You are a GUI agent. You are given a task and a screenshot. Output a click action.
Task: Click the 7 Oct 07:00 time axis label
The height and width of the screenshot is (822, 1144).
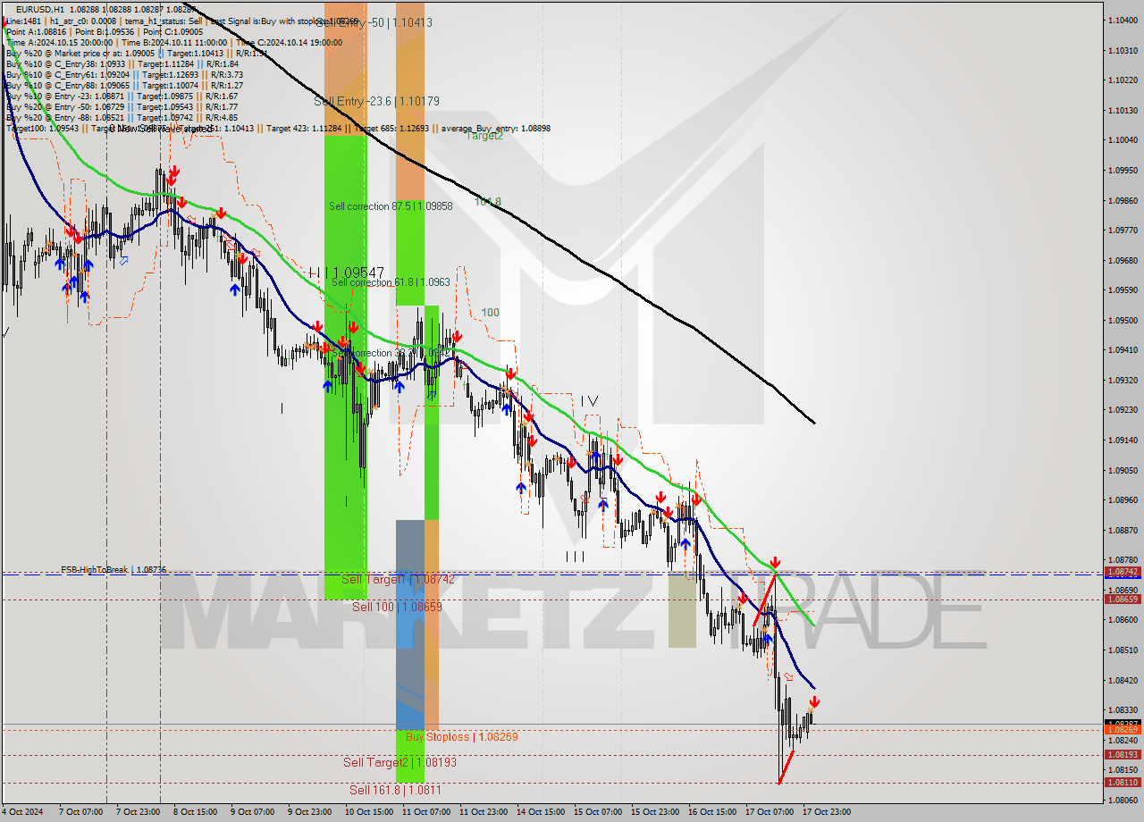(x=80, y=812)
